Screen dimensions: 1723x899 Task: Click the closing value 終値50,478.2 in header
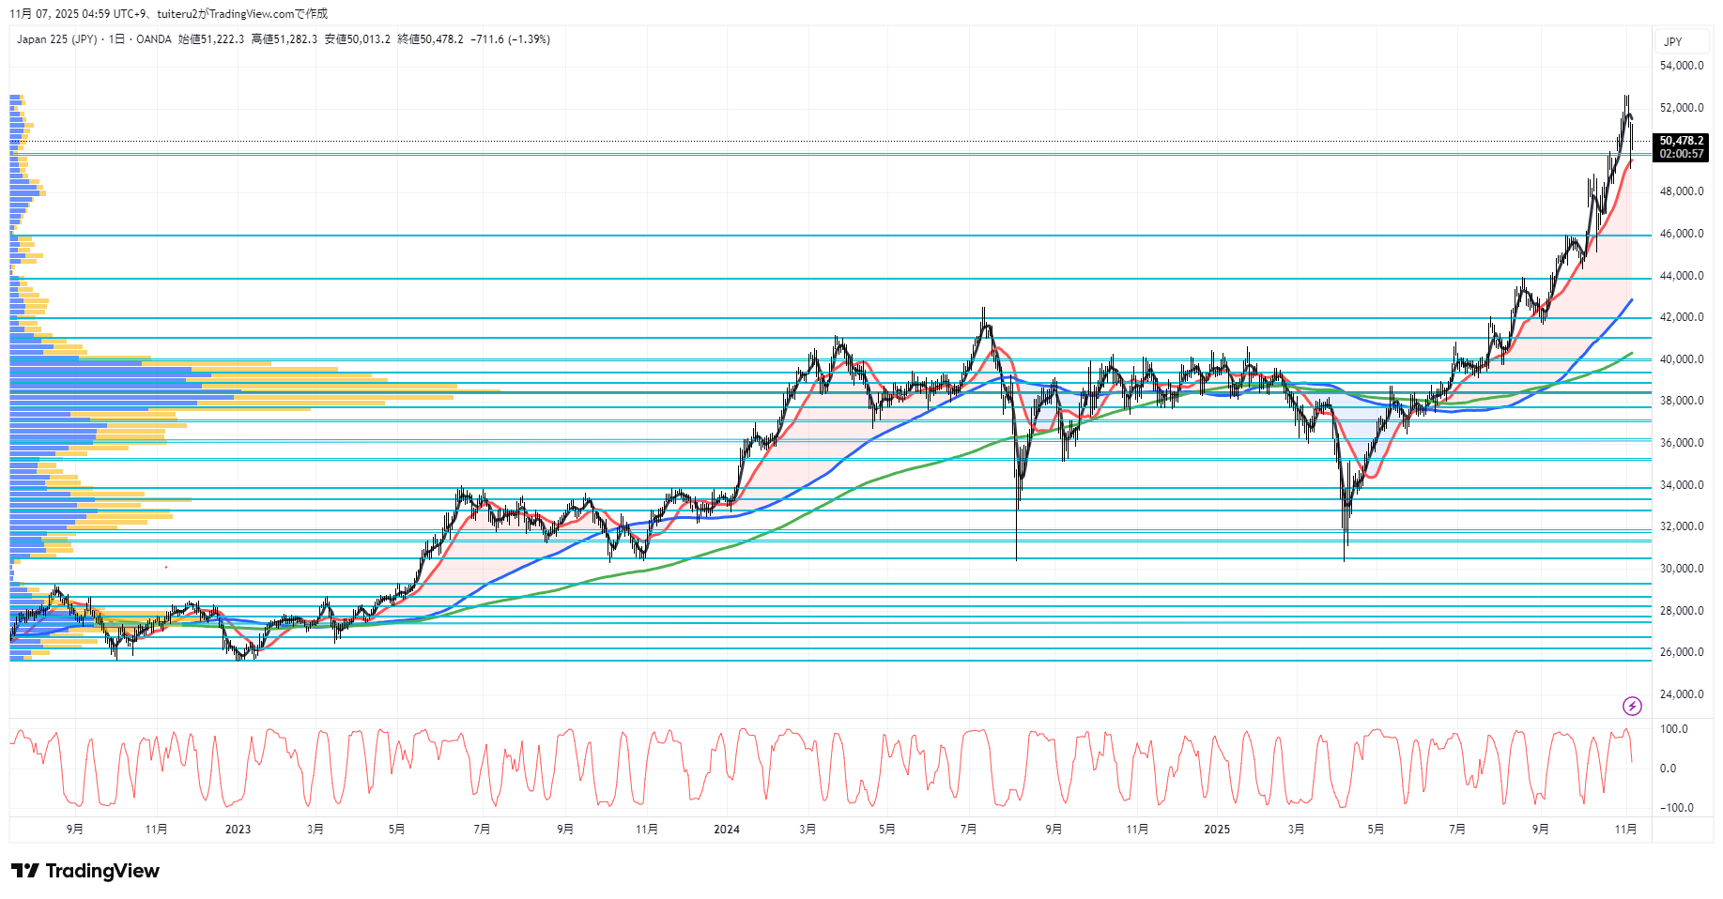[430, 39]
